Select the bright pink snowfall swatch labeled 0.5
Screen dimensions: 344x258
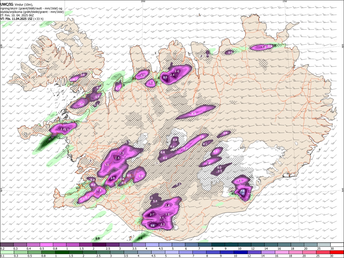pyautogui.click(x=46, y=245)
